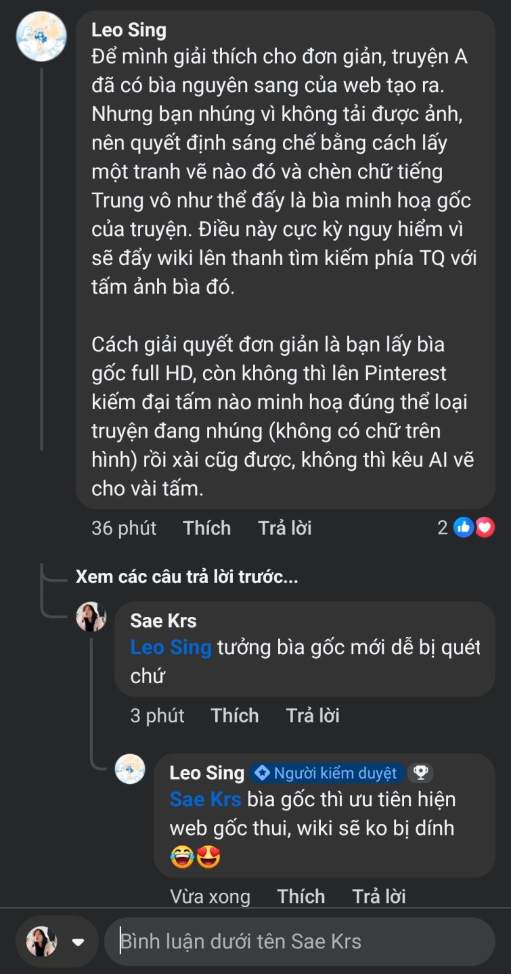The height and width of the screenshot is (974, 511).
Task: Reply to Sae Krs's comment
Action: point(313,715)
